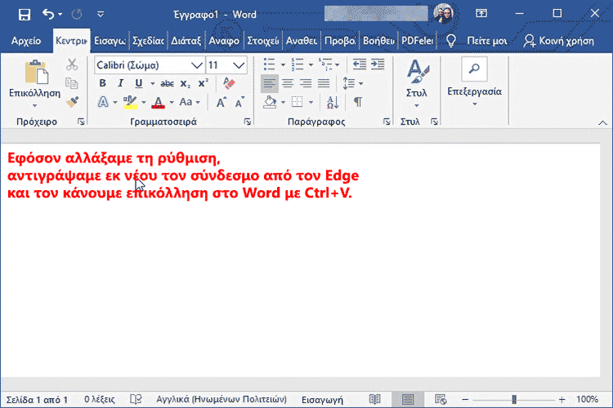Click the Increase Indent icon

tap(378, 64)
